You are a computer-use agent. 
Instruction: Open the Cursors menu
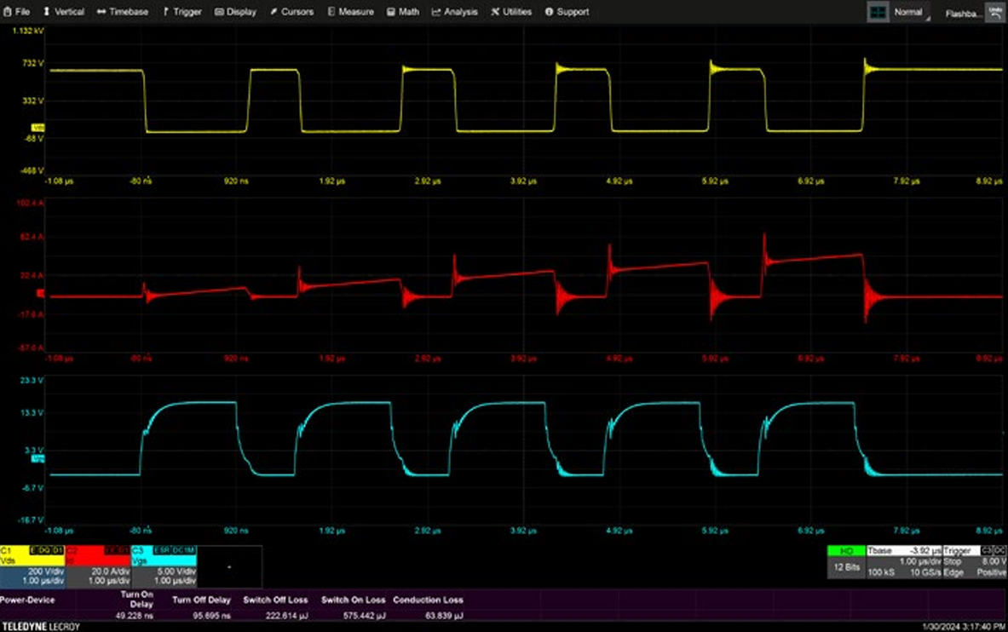pyautogui.click(x=292, y=12)
